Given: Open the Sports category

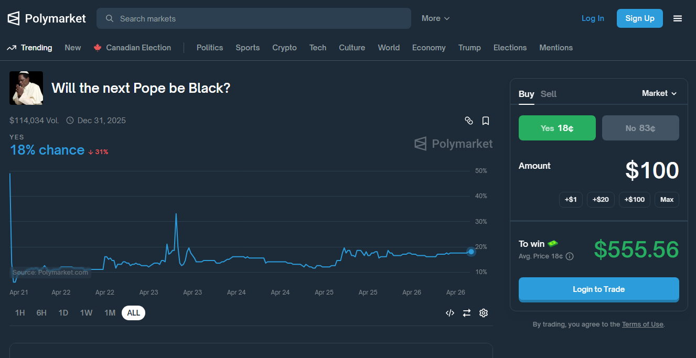Looking at the screenshot, I should pos(248,48).
